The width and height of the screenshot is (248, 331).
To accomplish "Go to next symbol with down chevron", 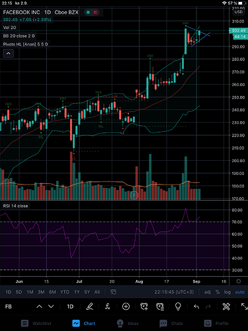I will click(x=51, y=307).
